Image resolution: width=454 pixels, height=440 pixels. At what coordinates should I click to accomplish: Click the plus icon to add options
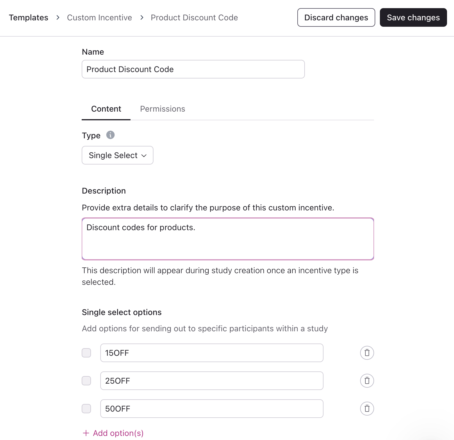coord(86,433)
